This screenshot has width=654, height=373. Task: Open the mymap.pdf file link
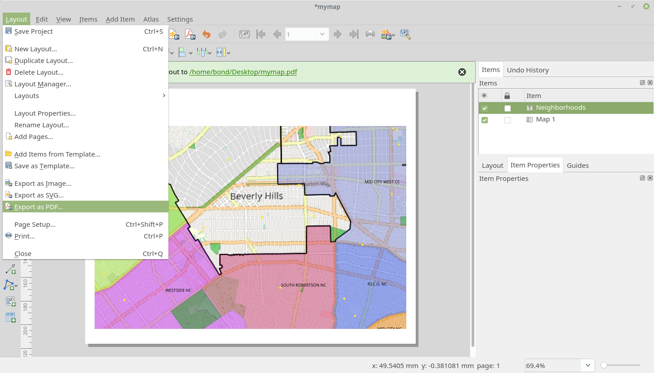[x=243, y=72]
